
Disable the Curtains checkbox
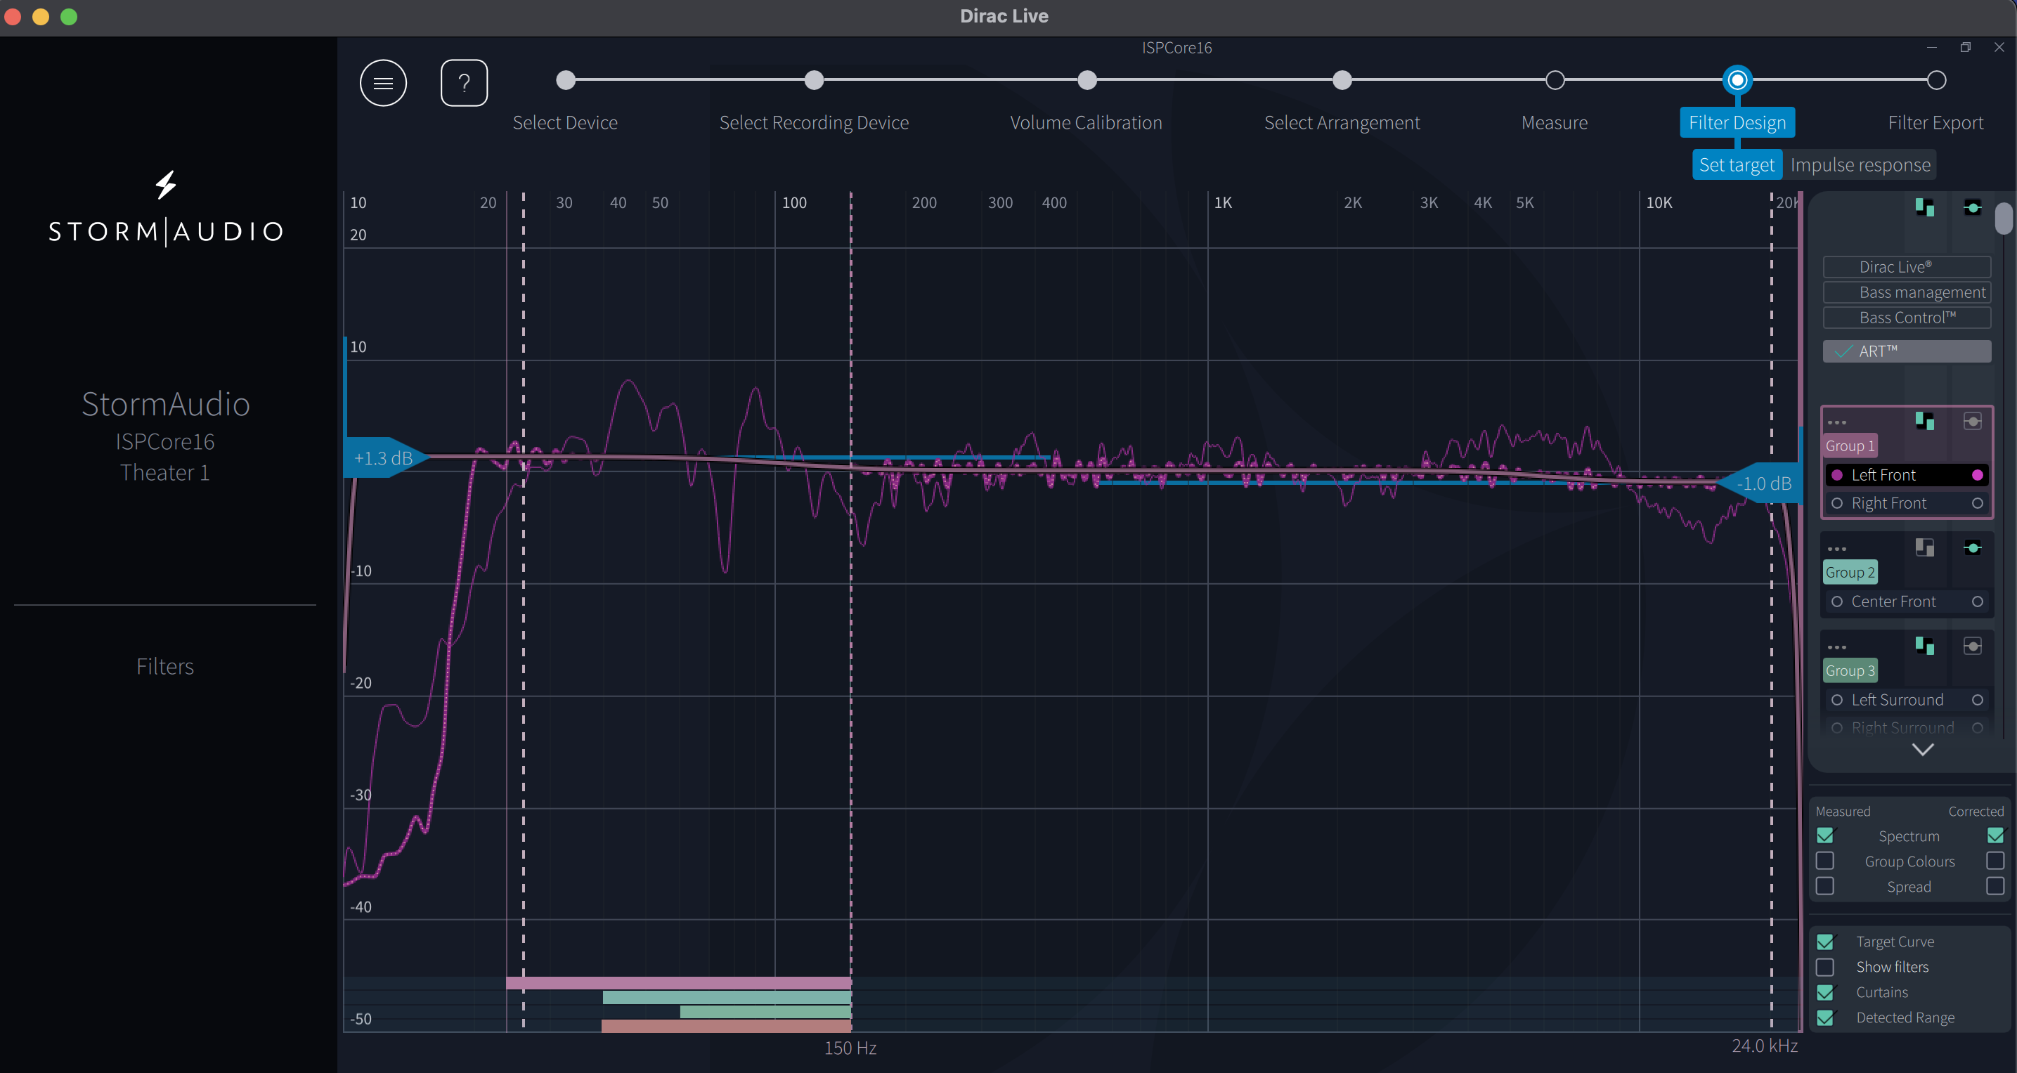1825,992
